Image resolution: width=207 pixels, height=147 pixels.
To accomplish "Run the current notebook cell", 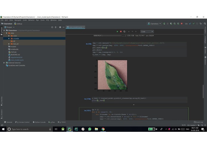I will pos(117,32).
